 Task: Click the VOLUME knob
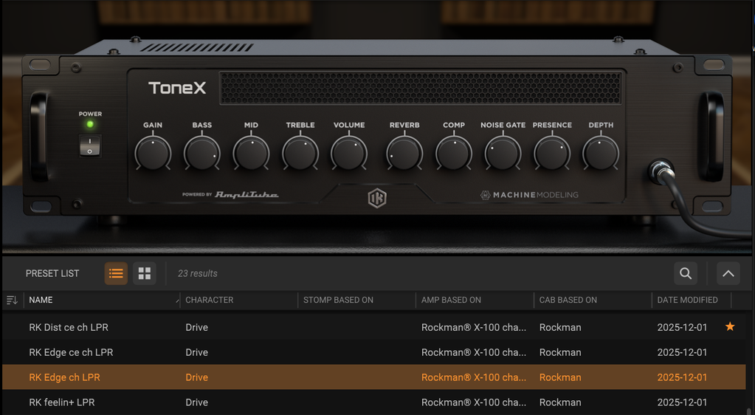pos(349,154)
